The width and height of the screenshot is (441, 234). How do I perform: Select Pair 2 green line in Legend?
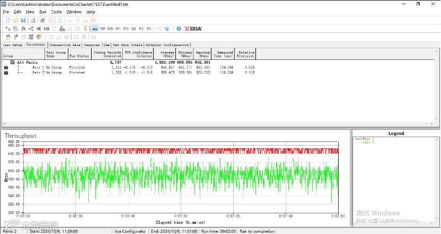(365, 142)
